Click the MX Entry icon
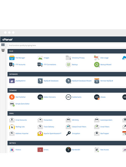The width and height of the screenshot is (126, 167). pyautogui.click(x=69, y=120)
